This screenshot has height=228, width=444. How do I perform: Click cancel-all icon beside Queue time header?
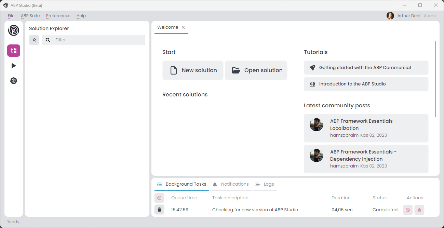(159, 198)
